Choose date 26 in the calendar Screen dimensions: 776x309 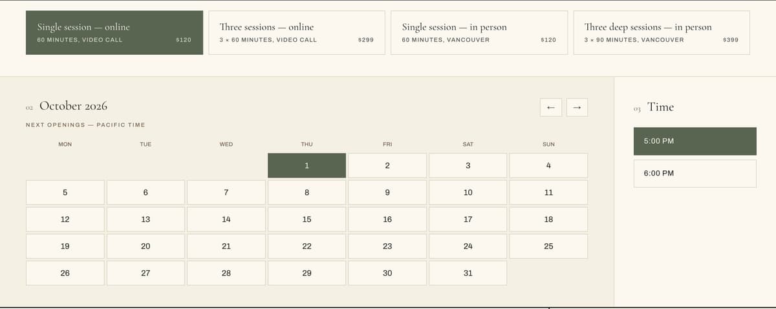(65, 273)
